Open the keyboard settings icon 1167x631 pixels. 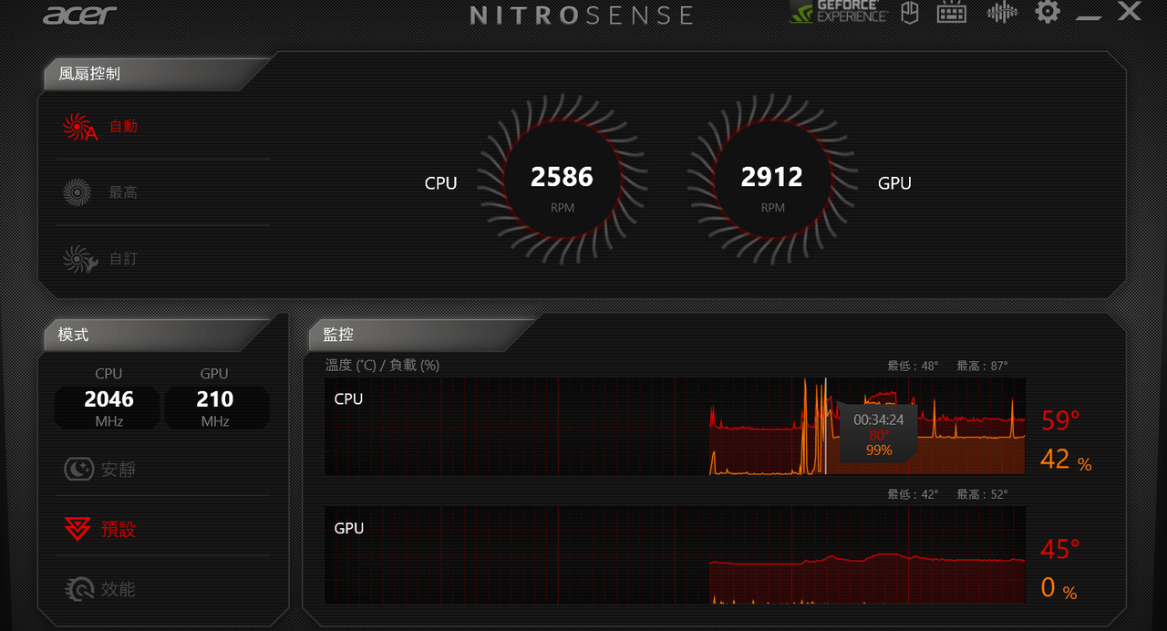point(951,13)
